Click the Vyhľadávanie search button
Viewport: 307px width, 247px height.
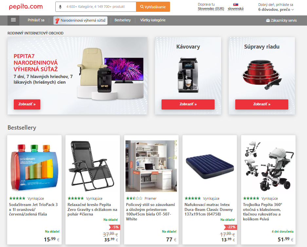point(153,7)
